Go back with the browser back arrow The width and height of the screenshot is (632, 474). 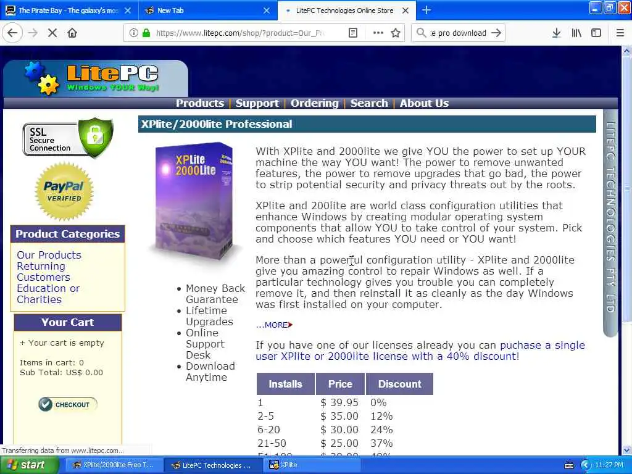(x=12, y=33)
